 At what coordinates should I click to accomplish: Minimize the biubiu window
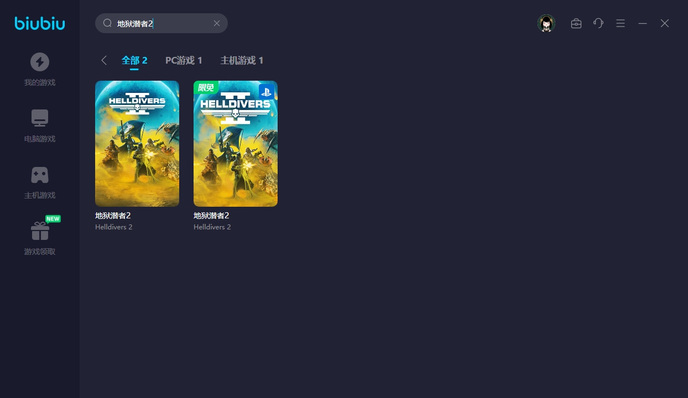643,23
